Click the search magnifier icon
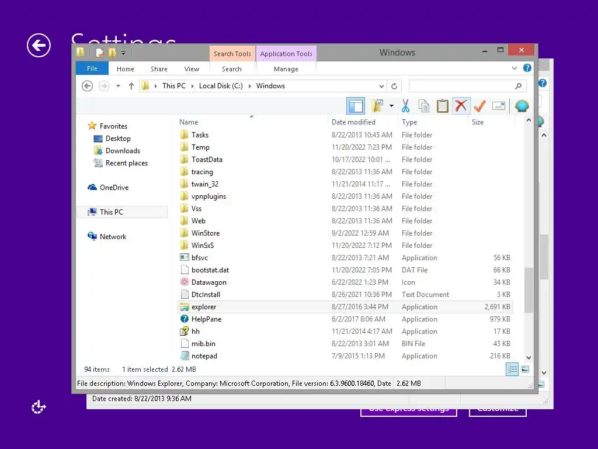Viewport: 598px width, 449px height. pos(518,86)
